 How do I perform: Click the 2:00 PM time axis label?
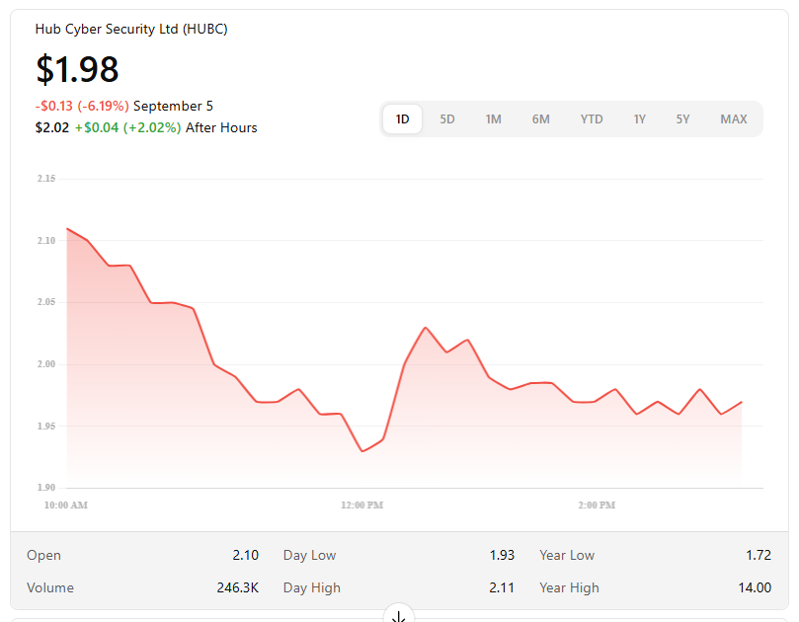pos(597,505)
